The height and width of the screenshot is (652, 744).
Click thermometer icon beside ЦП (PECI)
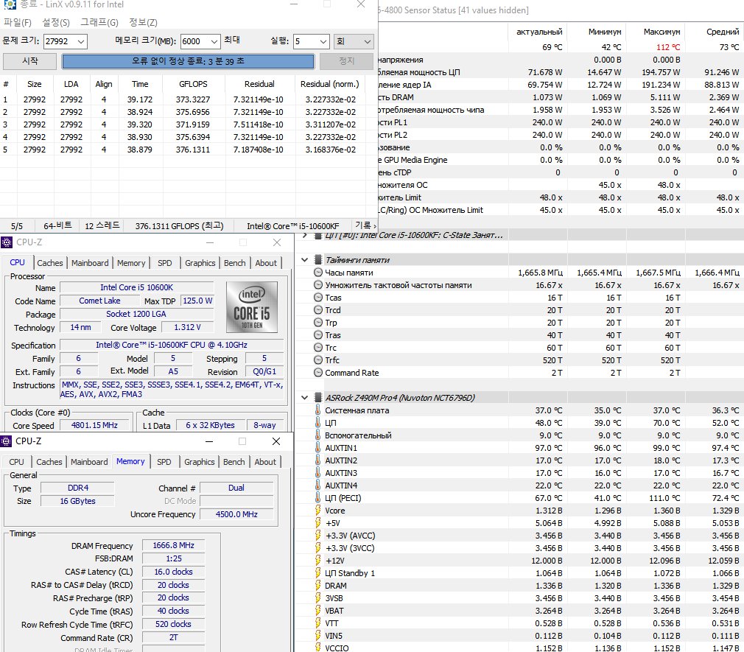(318, 498)
